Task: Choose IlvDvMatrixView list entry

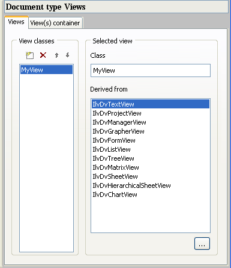Action: pos(151,167)
